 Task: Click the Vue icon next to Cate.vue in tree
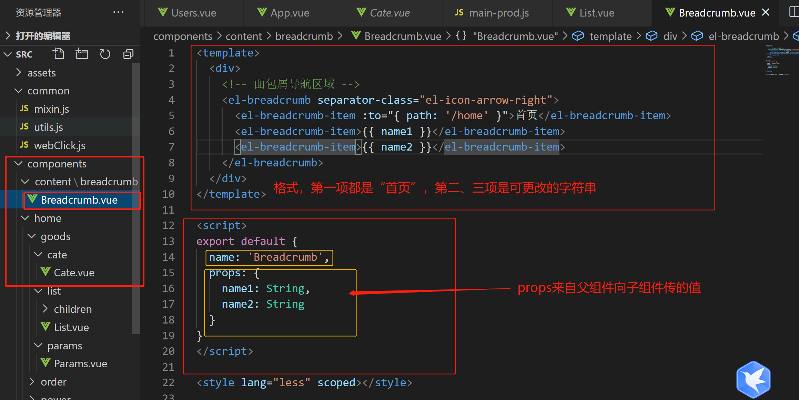click(x=45, y=272)
